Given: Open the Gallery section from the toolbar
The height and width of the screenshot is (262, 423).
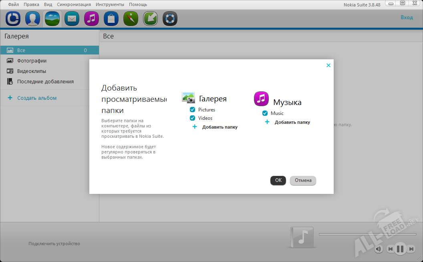Looking at the screenshot, I should click(x=52, y=18).
